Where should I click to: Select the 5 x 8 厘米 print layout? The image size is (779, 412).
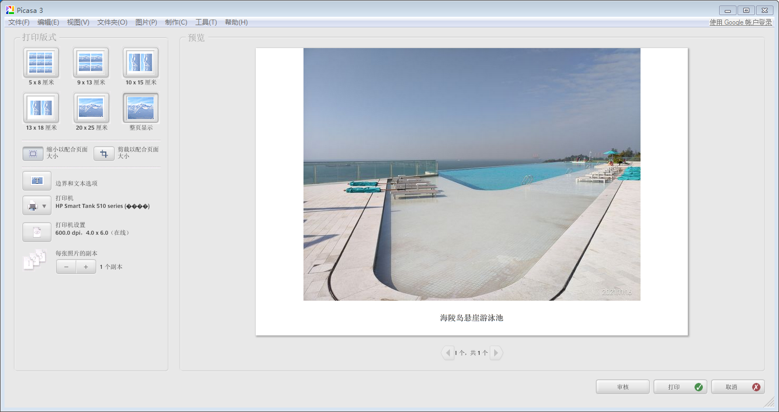point(41,62)
